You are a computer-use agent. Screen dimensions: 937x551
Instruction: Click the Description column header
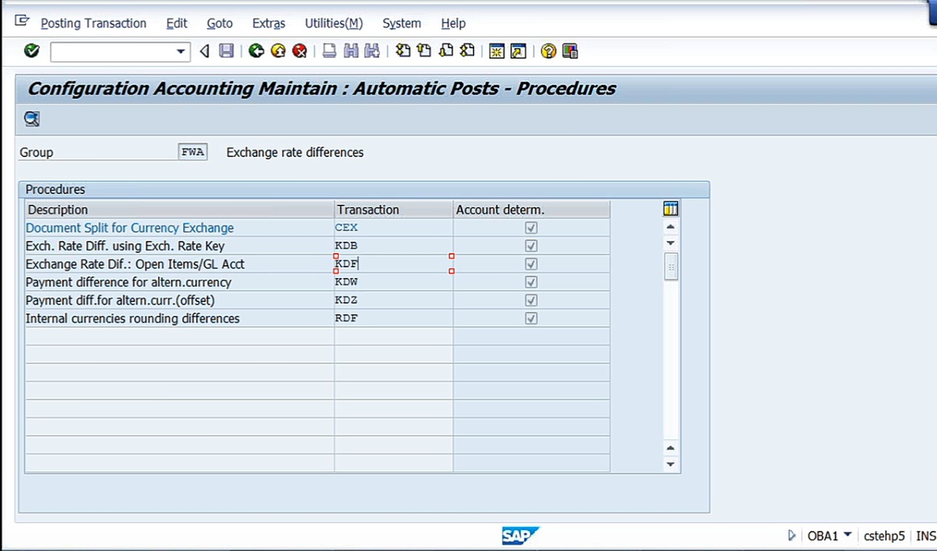[179, 209]
